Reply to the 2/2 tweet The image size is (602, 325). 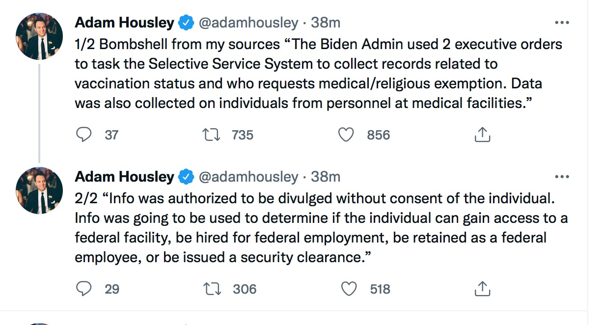point(84,289)
